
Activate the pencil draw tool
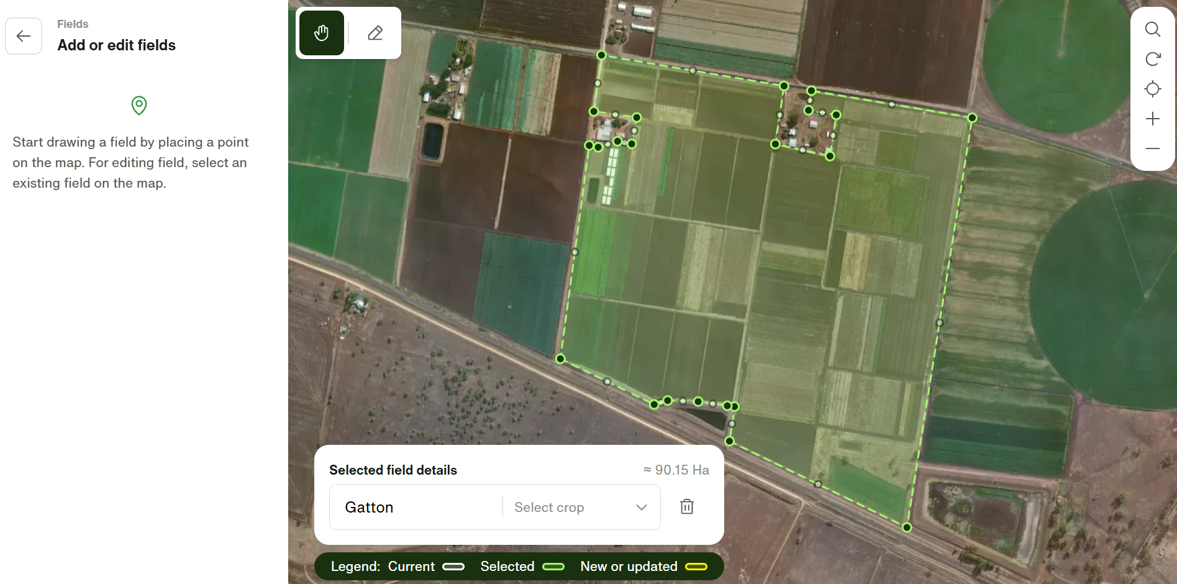[x=375, y=33]
